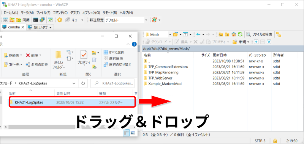Image resolution: width=304 pixels, height=144 pixels.
Task: Open the 転送設定 デフォルト combo box
Action: tap(126, 20)
